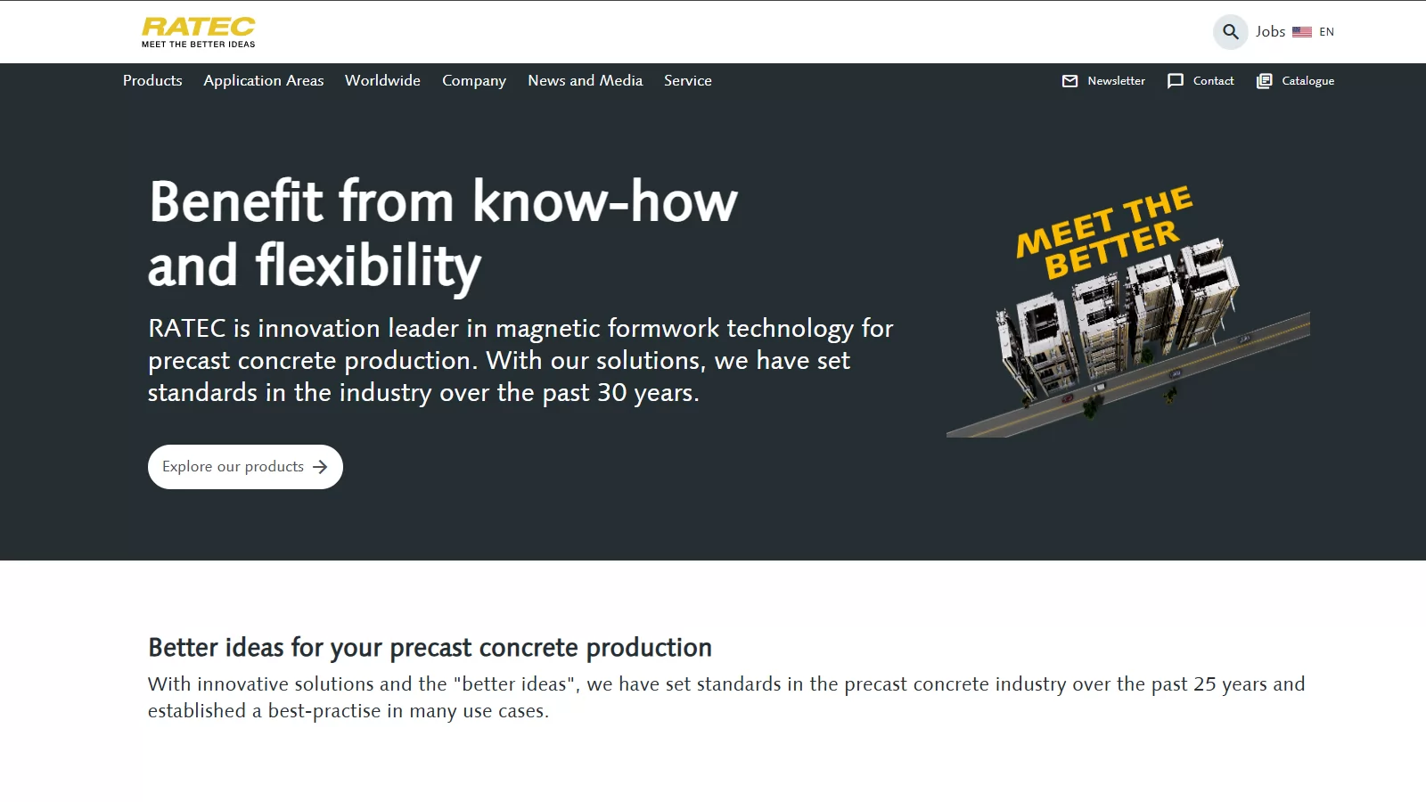Click the US flag language icon
Viewport: 1426px width, 802px height.
[1301, 32]
